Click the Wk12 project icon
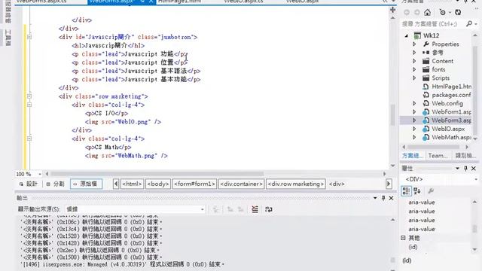This screenshot has height=271, width=482. point(417,35)
